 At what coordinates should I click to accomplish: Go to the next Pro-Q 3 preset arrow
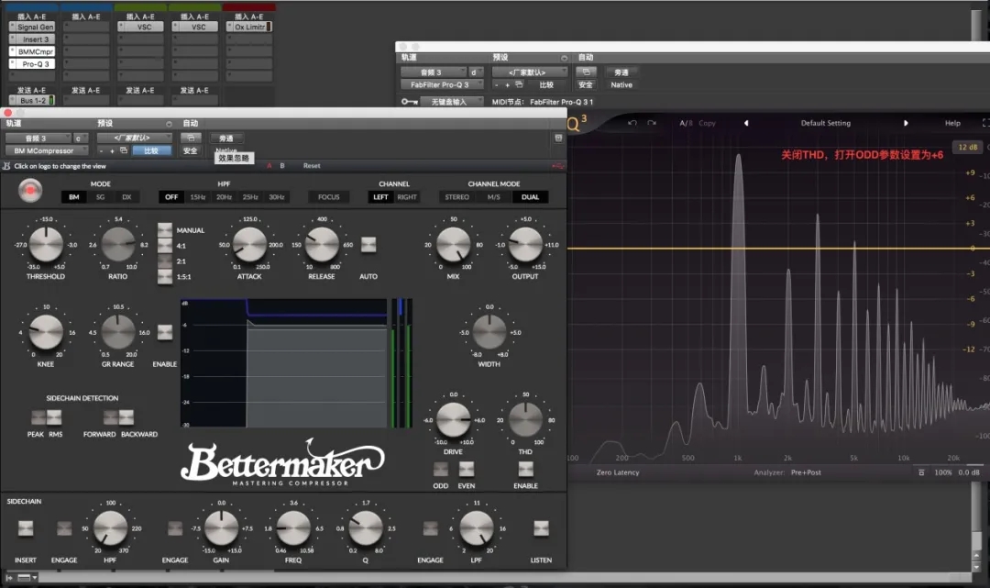[906, 123]
